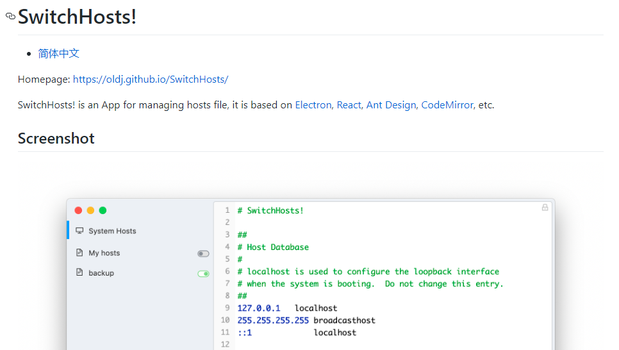Click the SwitchHosts! page title
The width and height of the screenshot is (619, 350).
(77, 17)
